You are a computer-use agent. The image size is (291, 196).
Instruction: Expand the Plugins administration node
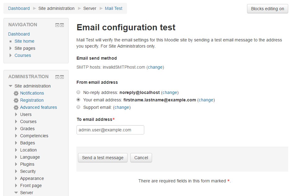click(x=16, y=164)
